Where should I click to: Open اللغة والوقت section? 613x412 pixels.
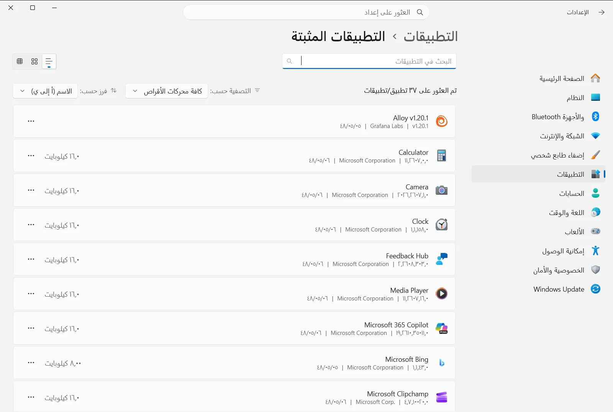(538, 213)
